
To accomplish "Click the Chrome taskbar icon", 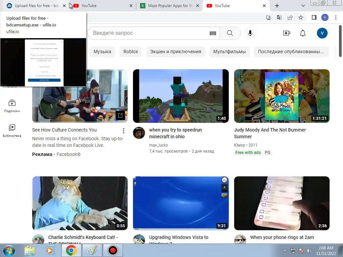I will click(x=71, y=250).
